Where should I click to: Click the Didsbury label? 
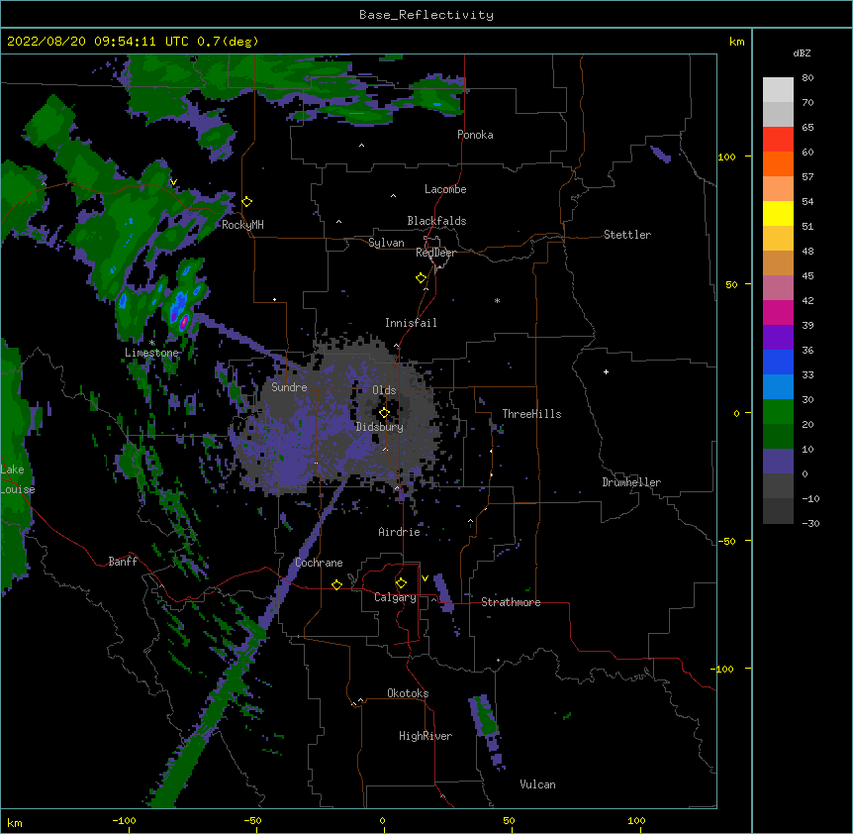point(380,427)
